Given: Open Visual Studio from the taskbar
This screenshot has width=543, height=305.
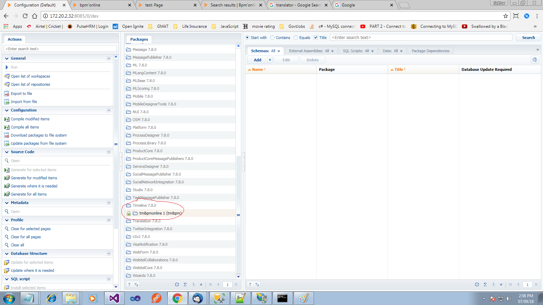Looking at the screenshot, I should tap(114, 298).
